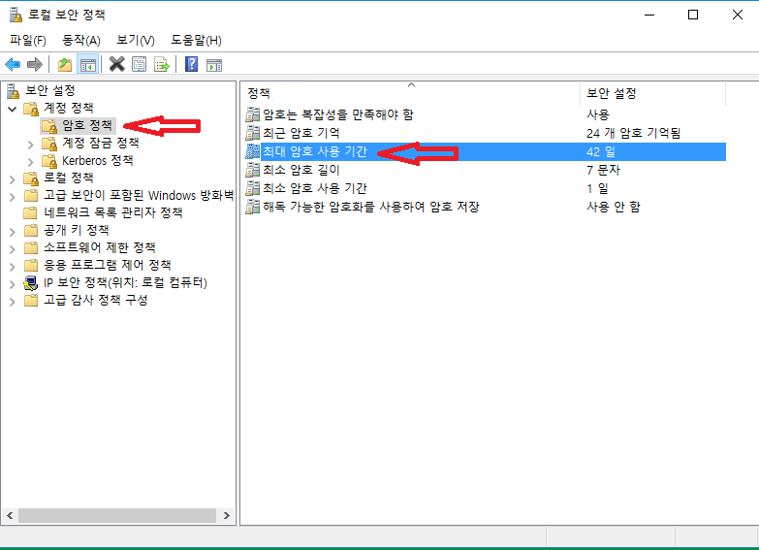
Task: Click the Back arrow toolbar icon
Action: coord(13,65)
